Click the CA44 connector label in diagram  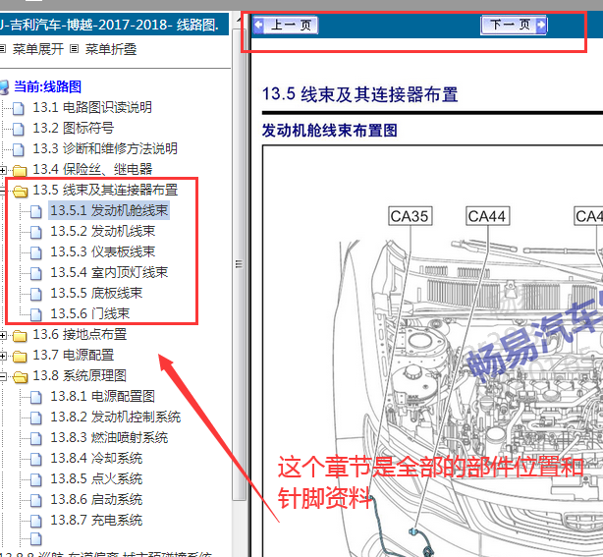point(488,216)
